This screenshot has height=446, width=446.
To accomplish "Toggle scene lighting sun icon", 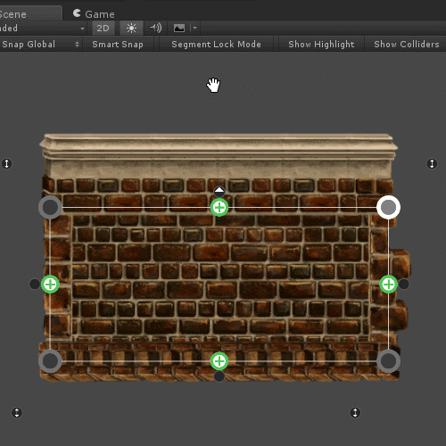I will pyautogui.click(x=131, y=29).
